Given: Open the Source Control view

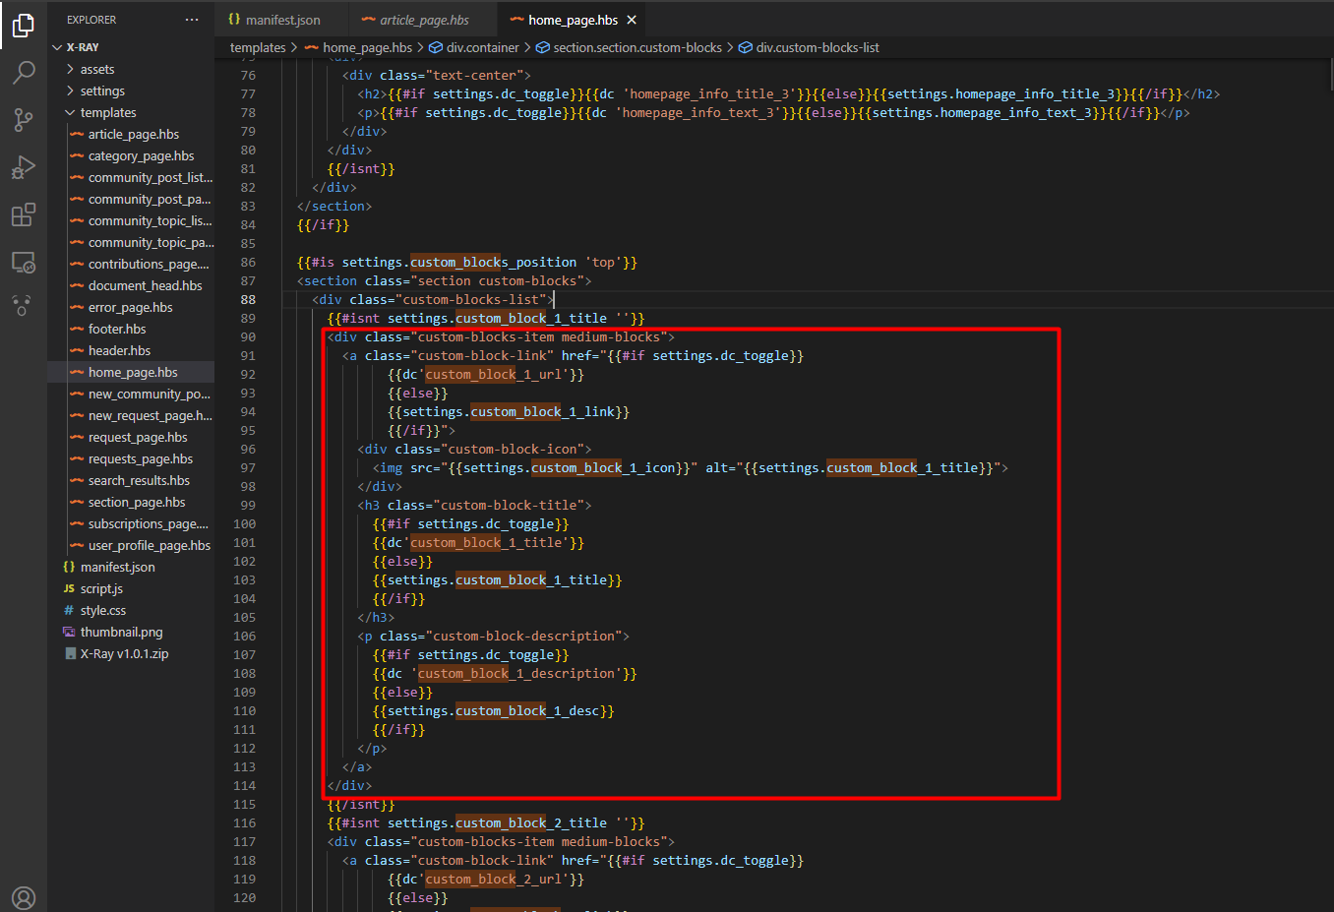Looking at the screenshot, I should pyautogui.click(x=23, y=120).
